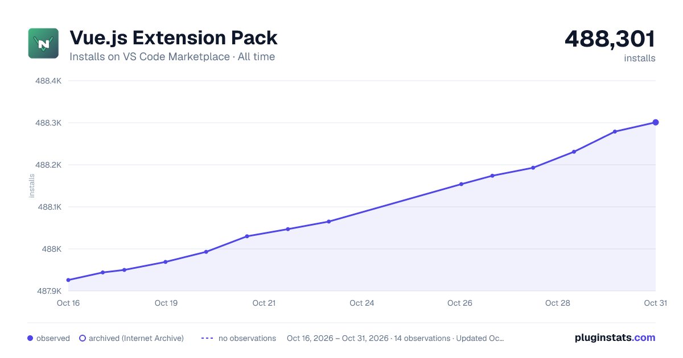This screenshot has width=683, height=358.
Task: Click the Oct 24 x-axis label
Action: point(362,303)
